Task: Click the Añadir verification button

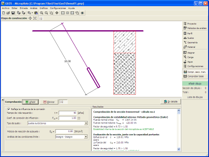Action: tap(31, 102)
